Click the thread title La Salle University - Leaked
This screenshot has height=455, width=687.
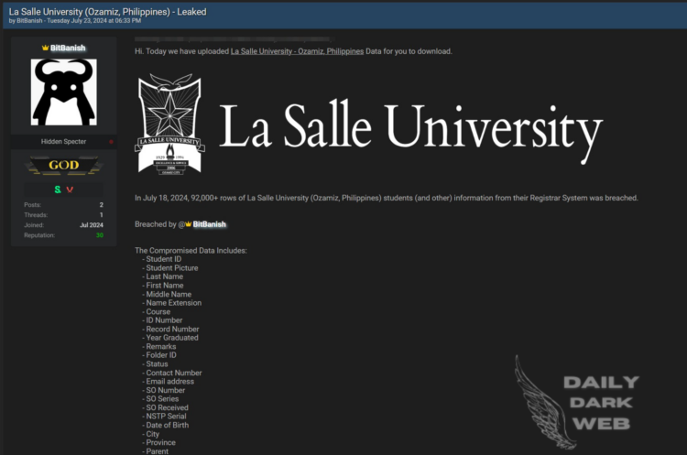point(107,12)
